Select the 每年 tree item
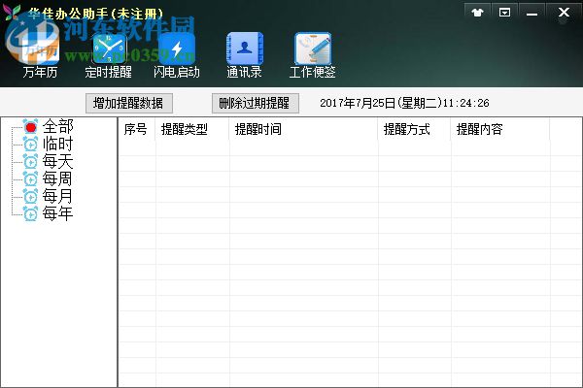Image resolution: width=583 pixels, height=388 pixels. click(x=57, y=213)
